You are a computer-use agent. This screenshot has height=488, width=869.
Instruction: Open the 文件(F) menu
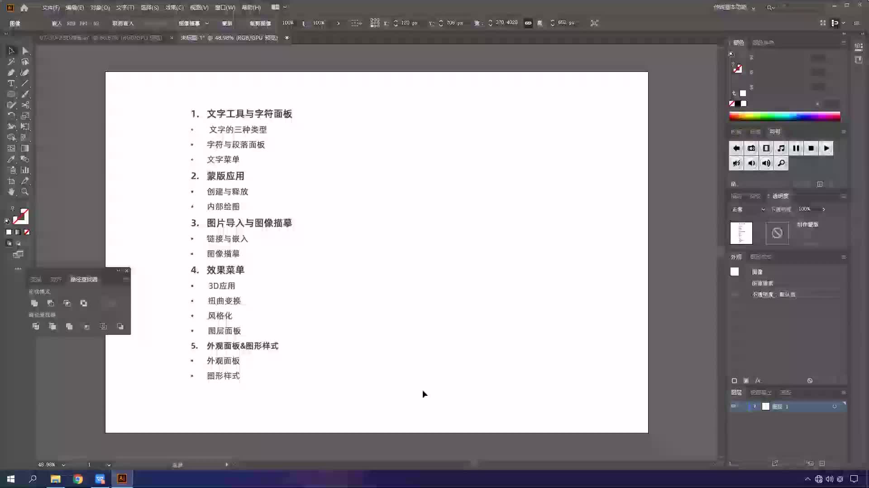[x=51, y=8]
